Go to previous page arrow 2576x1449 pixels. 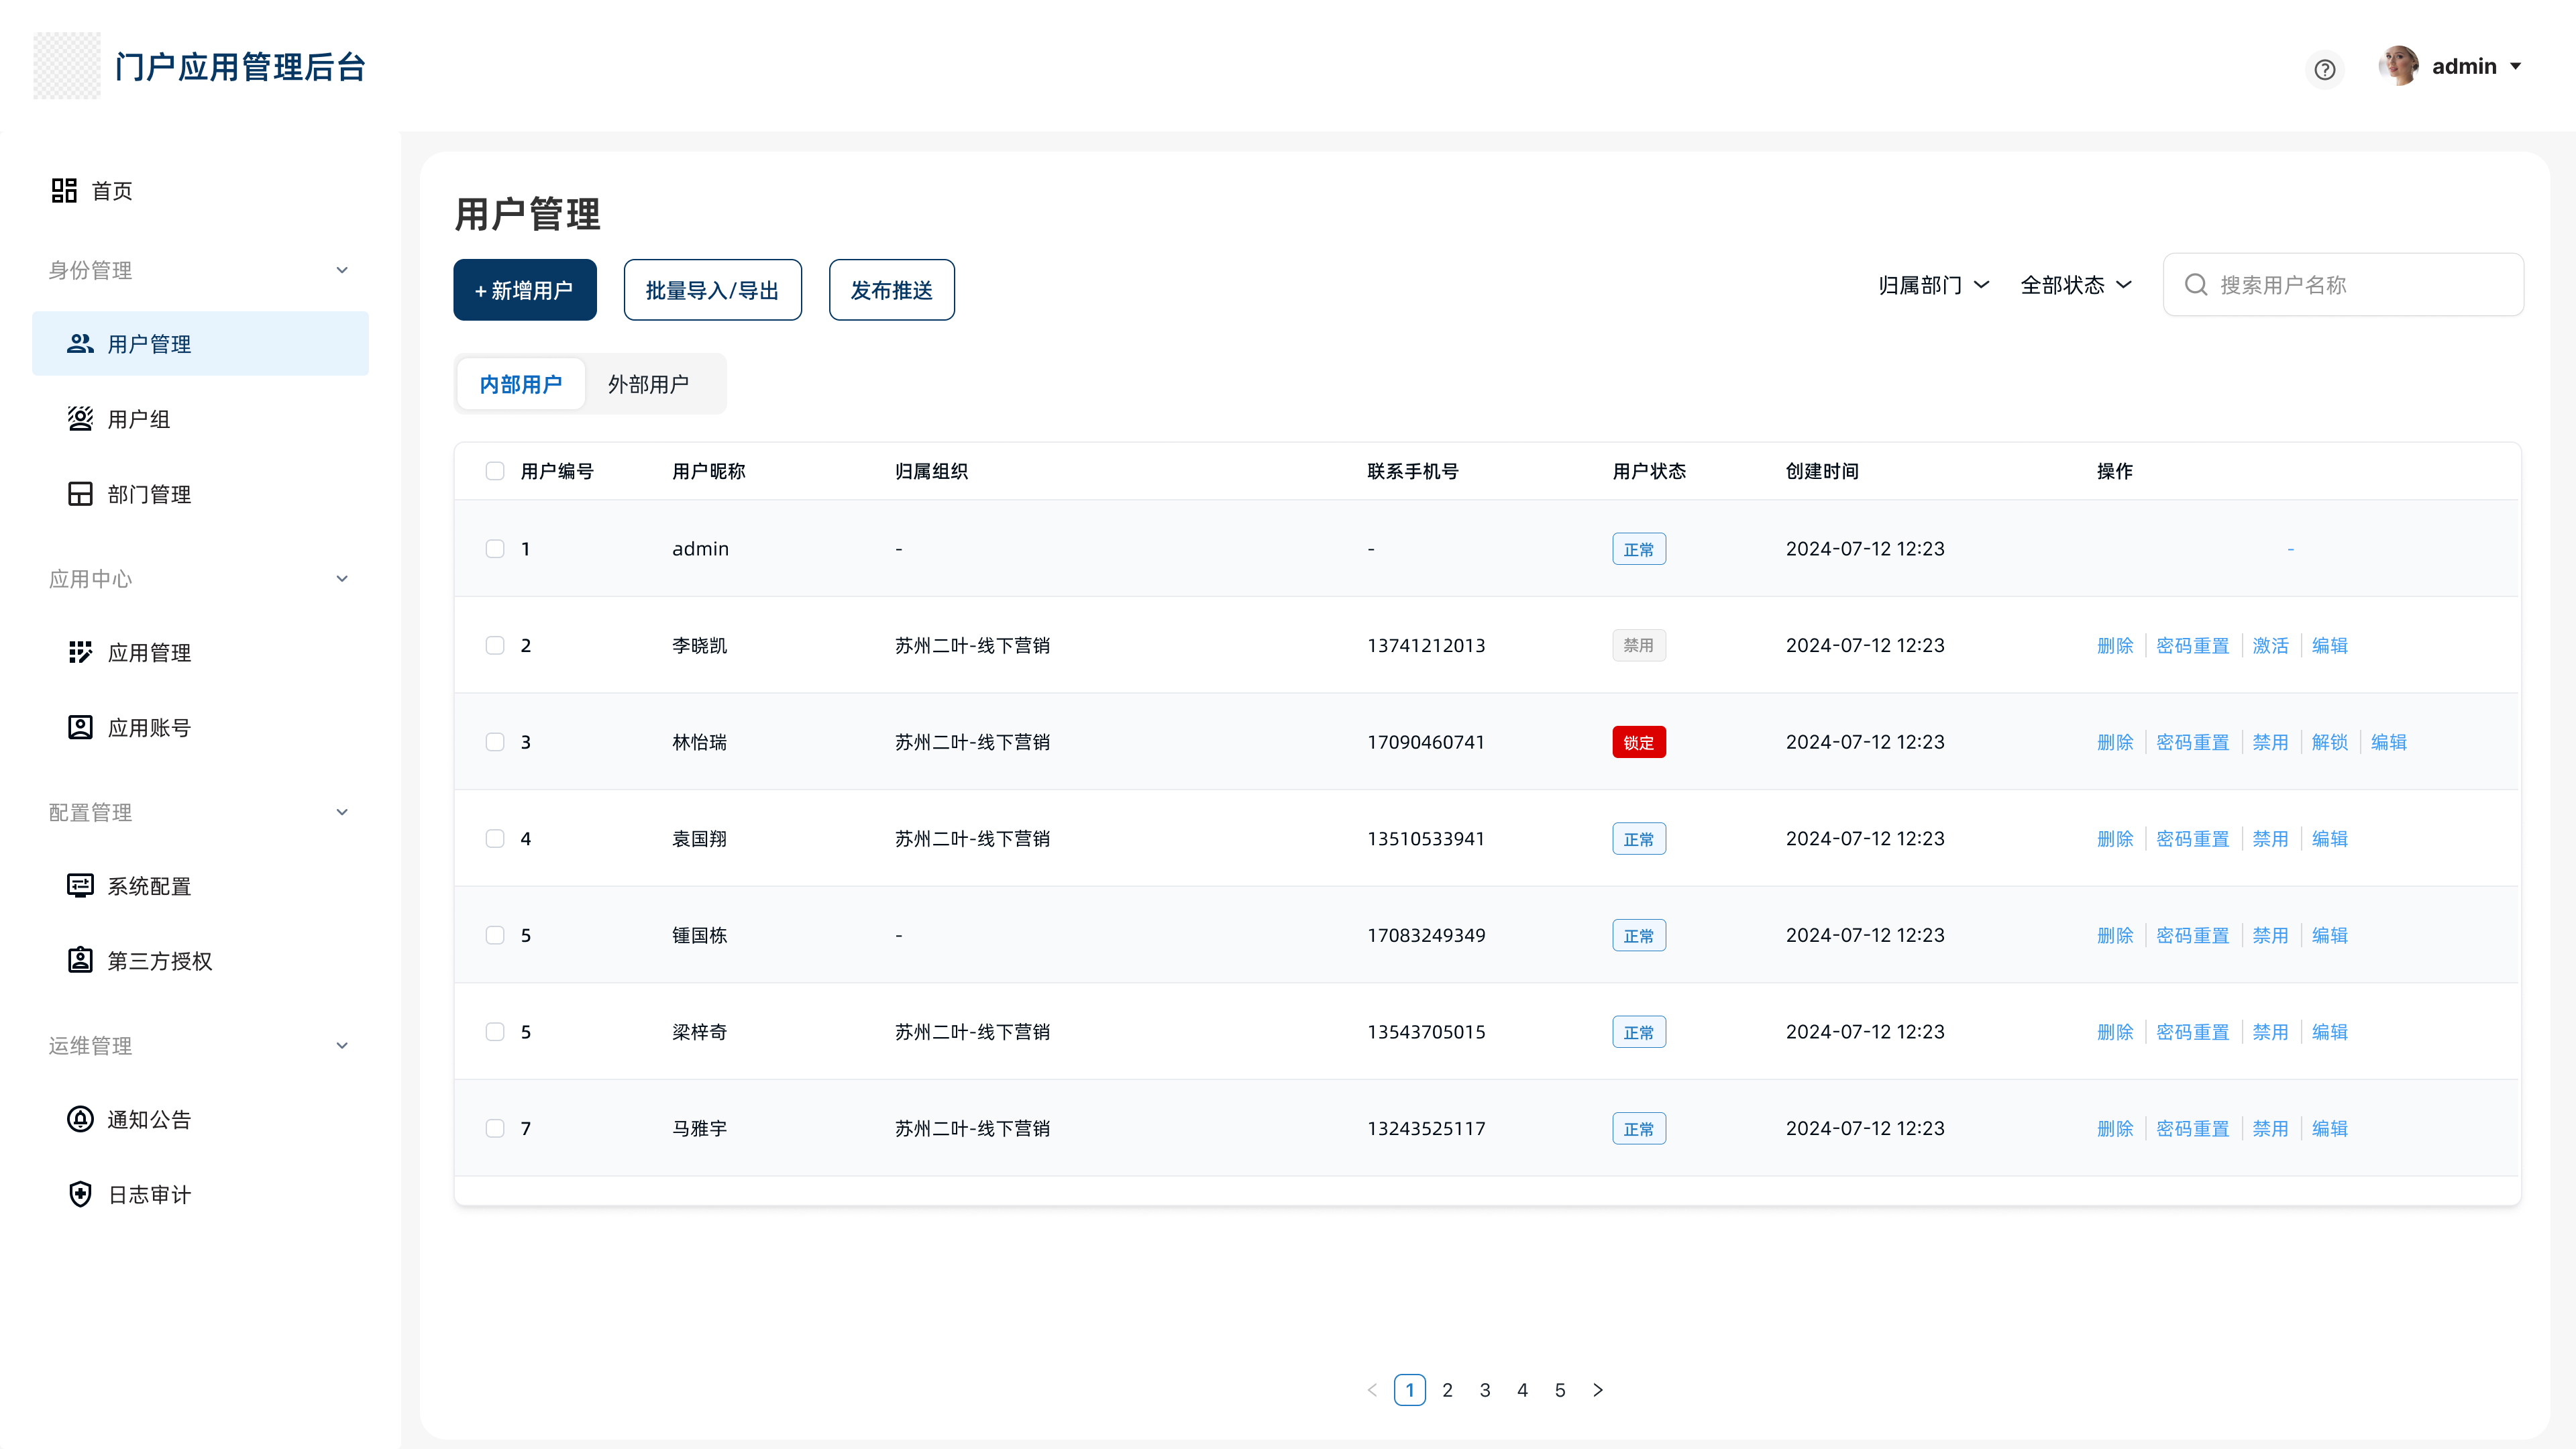[1372, 1390]
